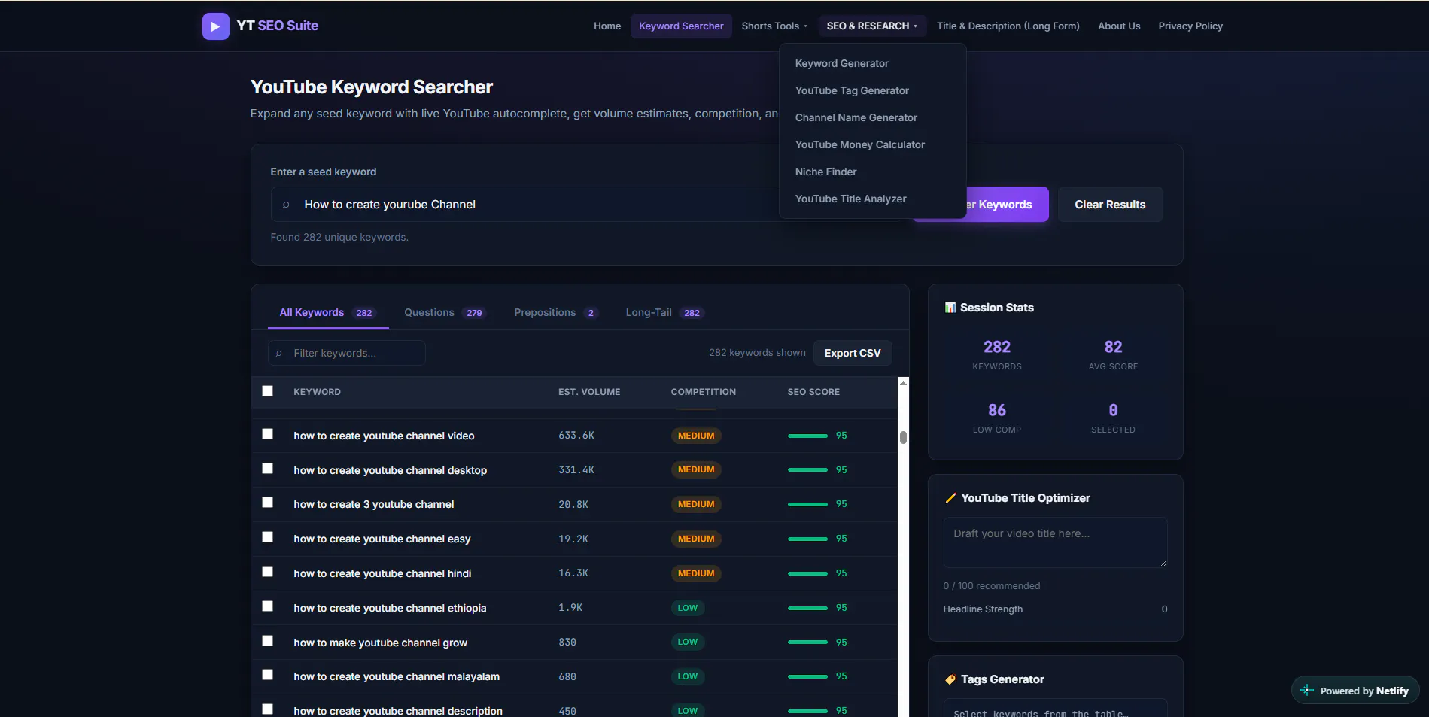Click the YT SEO Suite brand text
This screenshot has height=717, width=1429.
[x=277, y=26]
